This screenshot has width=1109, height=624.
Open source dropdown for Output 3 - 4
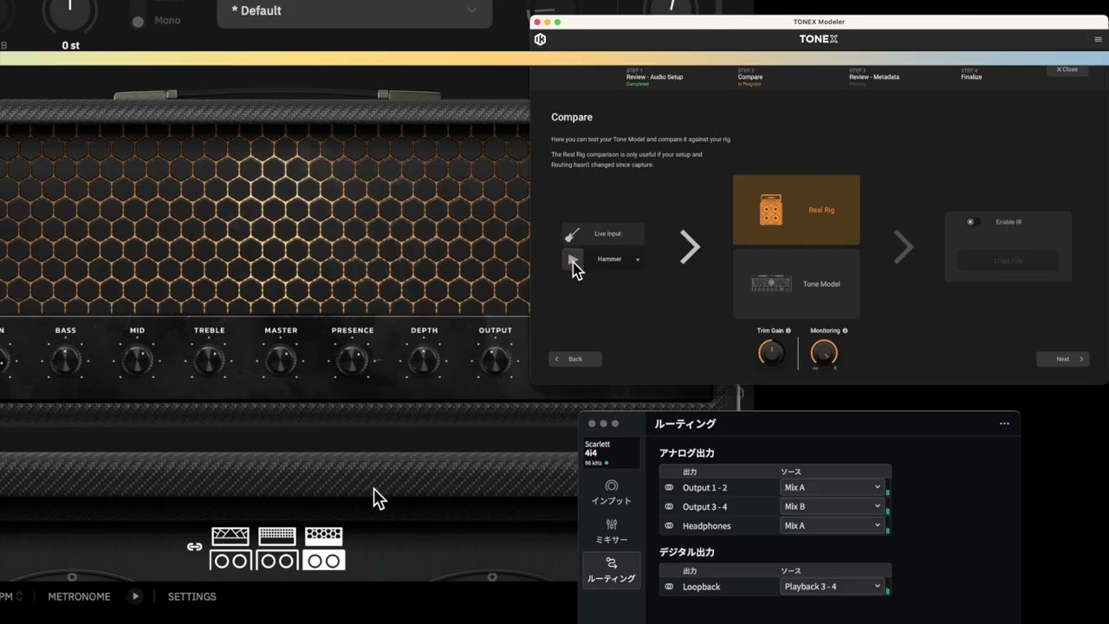click(832, 506)
